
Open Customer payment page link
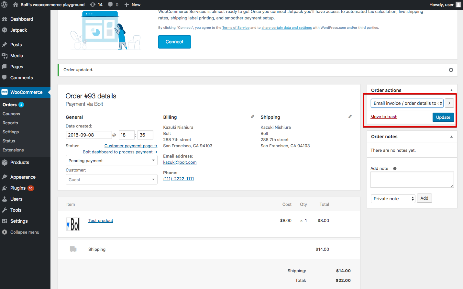pyautogui.click(x=131, y=146)
